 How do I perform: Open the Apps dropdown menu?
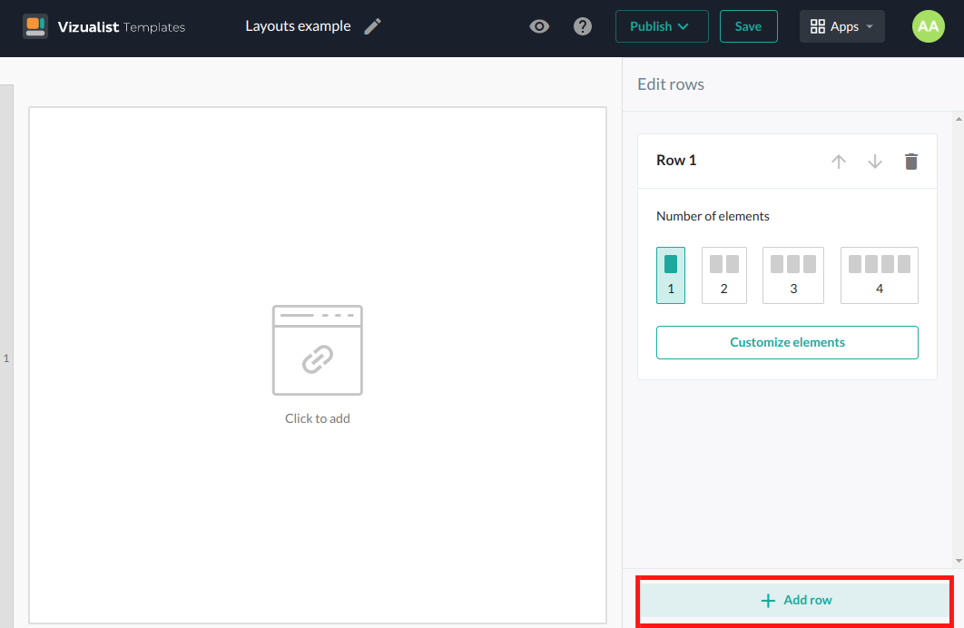click(x=841, y=26)
